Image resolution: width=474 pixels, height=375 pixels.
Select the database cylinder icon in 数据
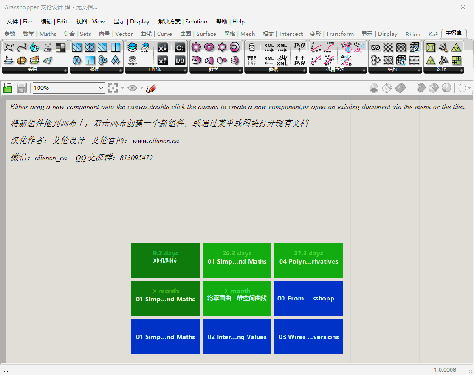pos(252,47)
